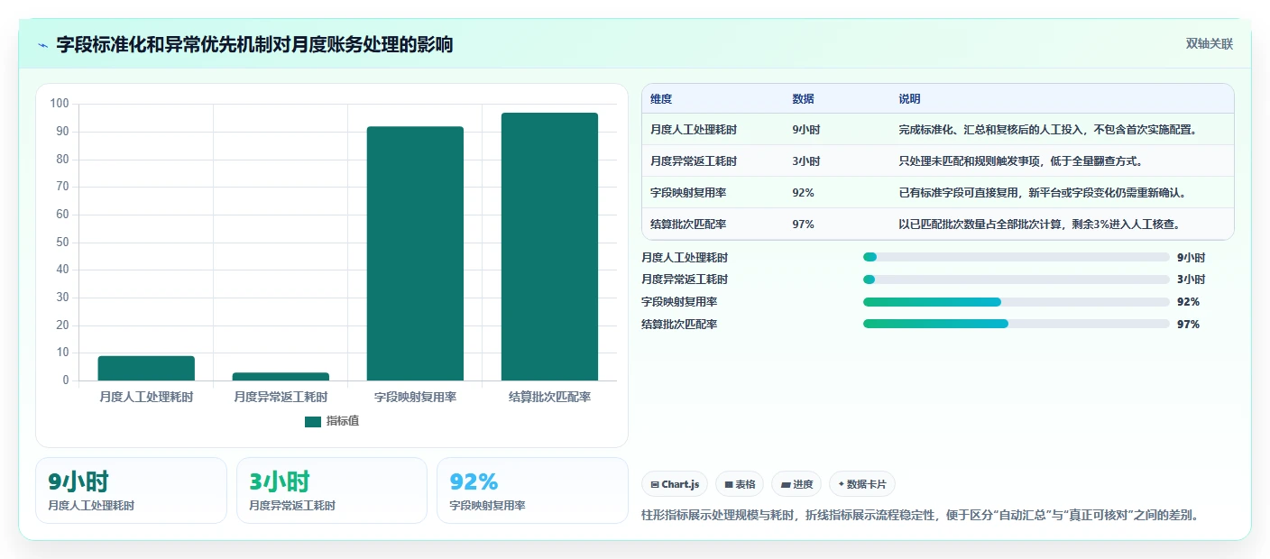The height and width of the screenshot is (559, 1270).
Task: Click the 月度人工处理耗时 table row name
Action: pyautogui.click(x=694, y=130)
